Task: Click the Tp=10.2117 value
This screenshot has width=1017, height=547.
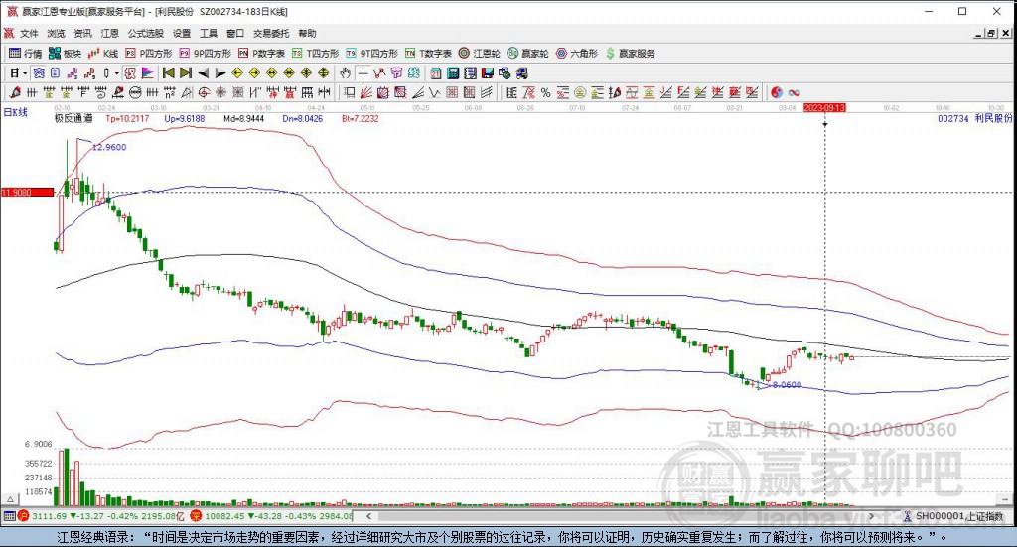Action: pyautogui.click(x=127, y=118)
